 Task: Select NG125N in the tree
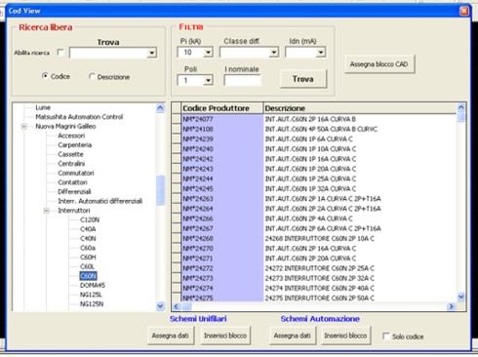click(x=92, y=304)
